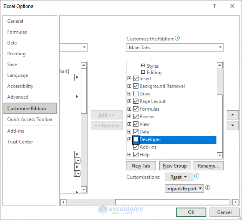Uncheck the Background Removal checkbox
This screenshot has height=220, width=242.
point(136,86)
